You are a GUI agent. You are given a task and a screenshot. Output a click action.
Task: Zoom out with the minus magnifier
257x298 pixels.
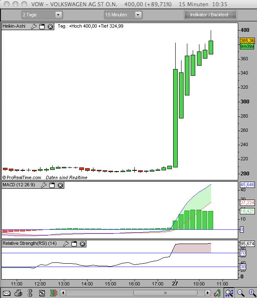241,293
